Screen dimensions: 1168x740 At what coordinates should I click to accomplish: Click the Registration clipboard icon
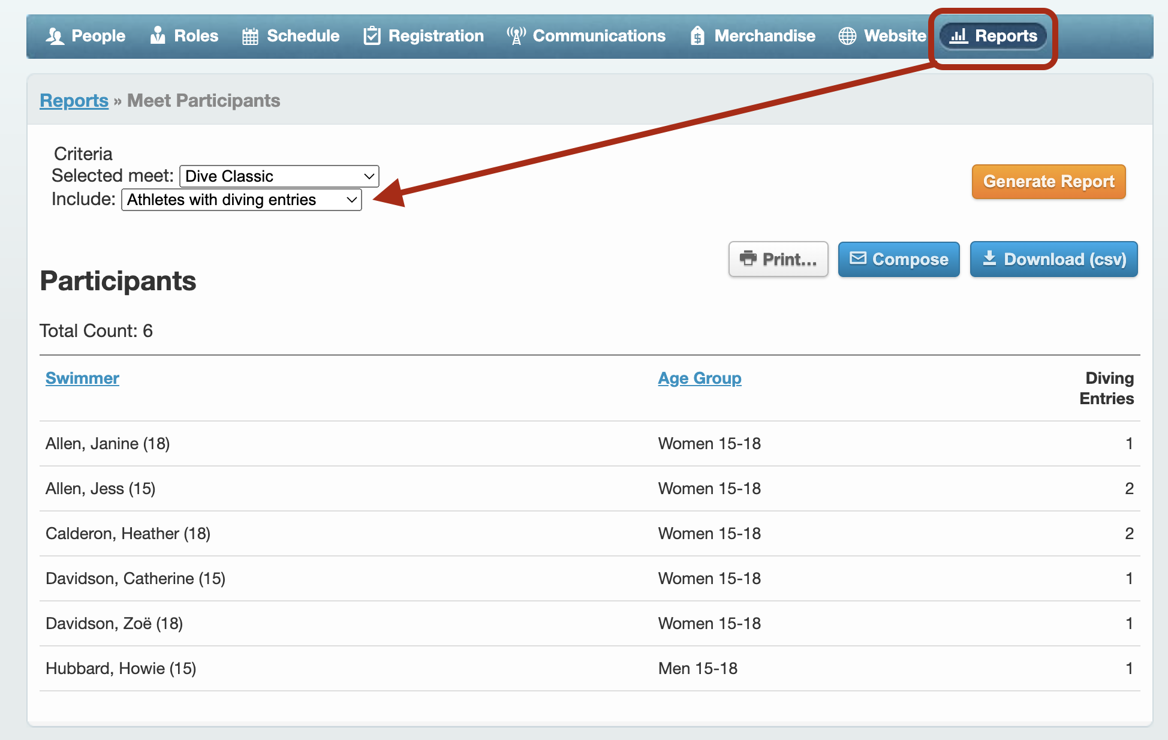click(x=372, y=36)
